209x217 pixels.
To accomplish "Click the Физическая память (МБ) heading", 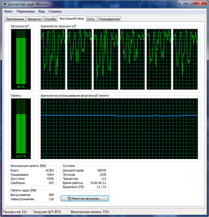I will tap(28, 166).
